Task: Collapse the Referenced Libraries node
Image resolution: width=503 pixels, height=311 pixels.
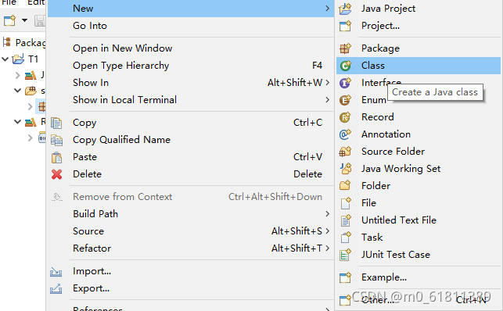Action: pyautogui.click(x=18, y=122)
